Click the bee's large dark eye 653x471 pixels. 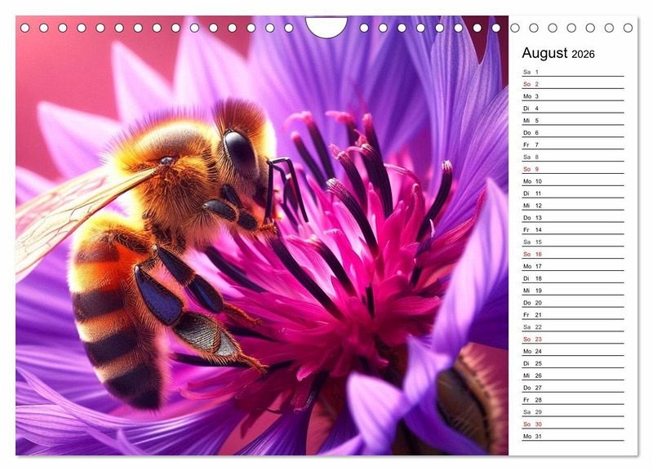coord(240,150)
